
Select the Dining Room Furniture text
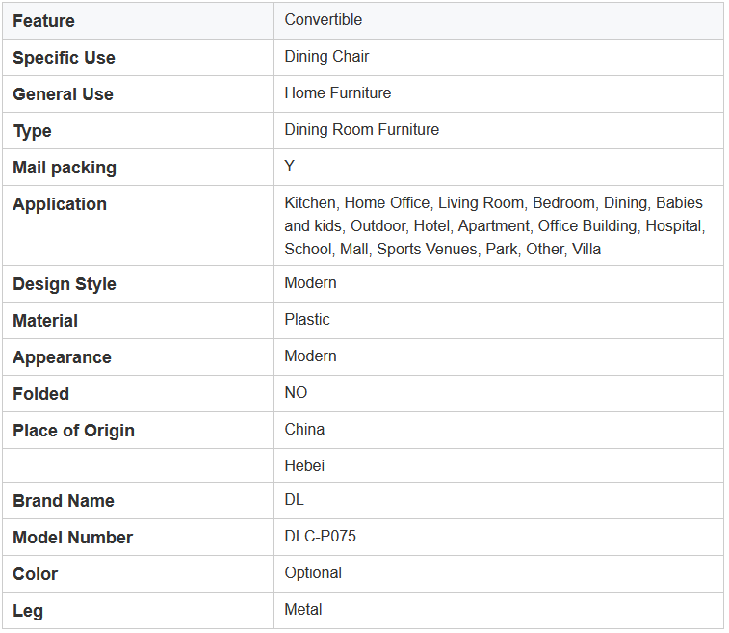coord(362,129)
